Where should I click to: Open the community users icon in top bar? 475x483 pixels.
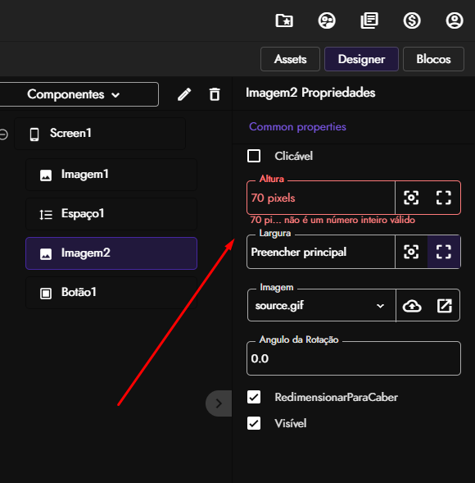[x=327, y=21]
